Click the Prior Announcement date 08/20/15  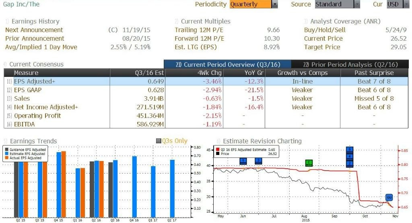click(136, 38)
